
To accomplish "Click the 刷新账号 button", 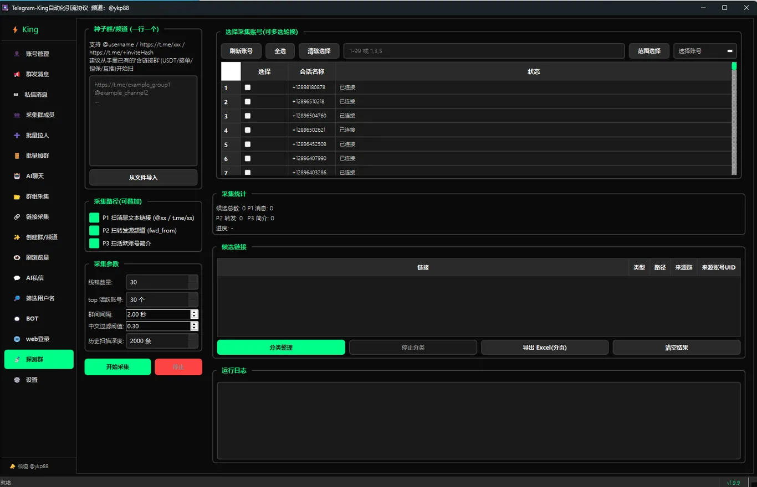I will point(241,51).
